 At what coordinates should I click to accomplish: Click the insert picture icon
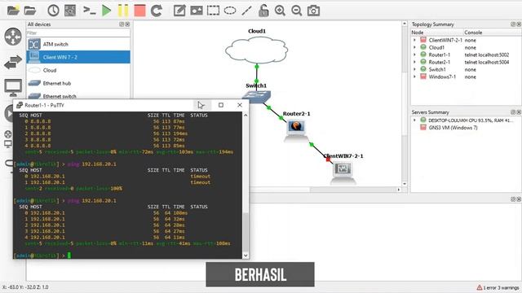point(197,11)
